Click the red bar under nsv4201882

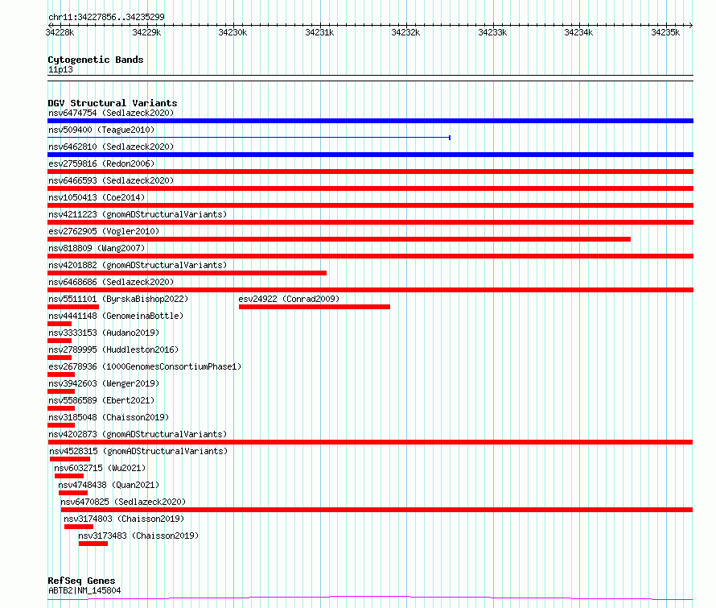[187, 273]
